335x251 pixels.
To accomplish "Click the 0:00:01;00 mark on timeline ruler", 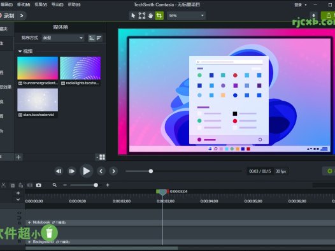I will point(78,201).
